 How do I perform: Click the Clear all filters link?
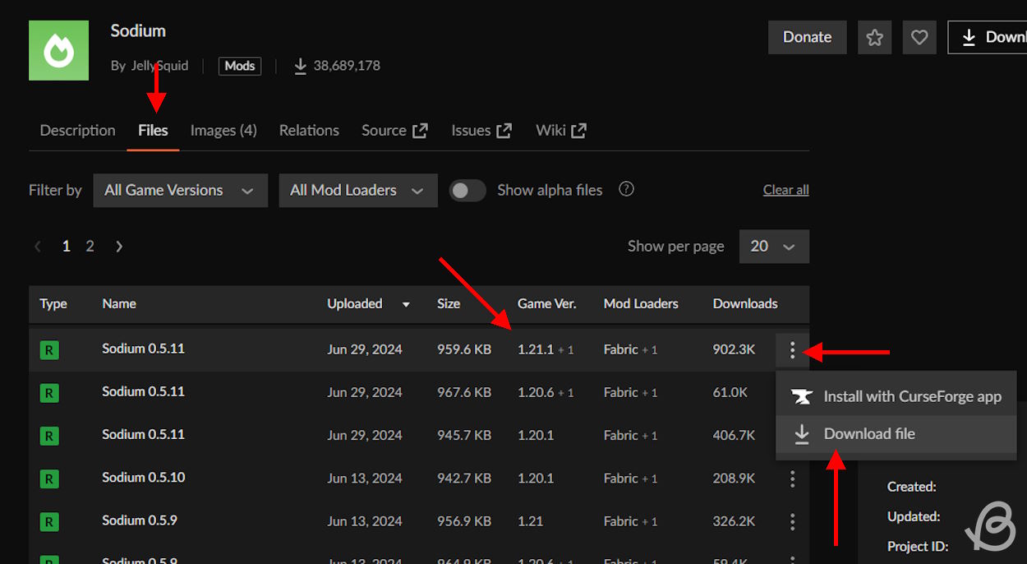[x=785, y=190]
